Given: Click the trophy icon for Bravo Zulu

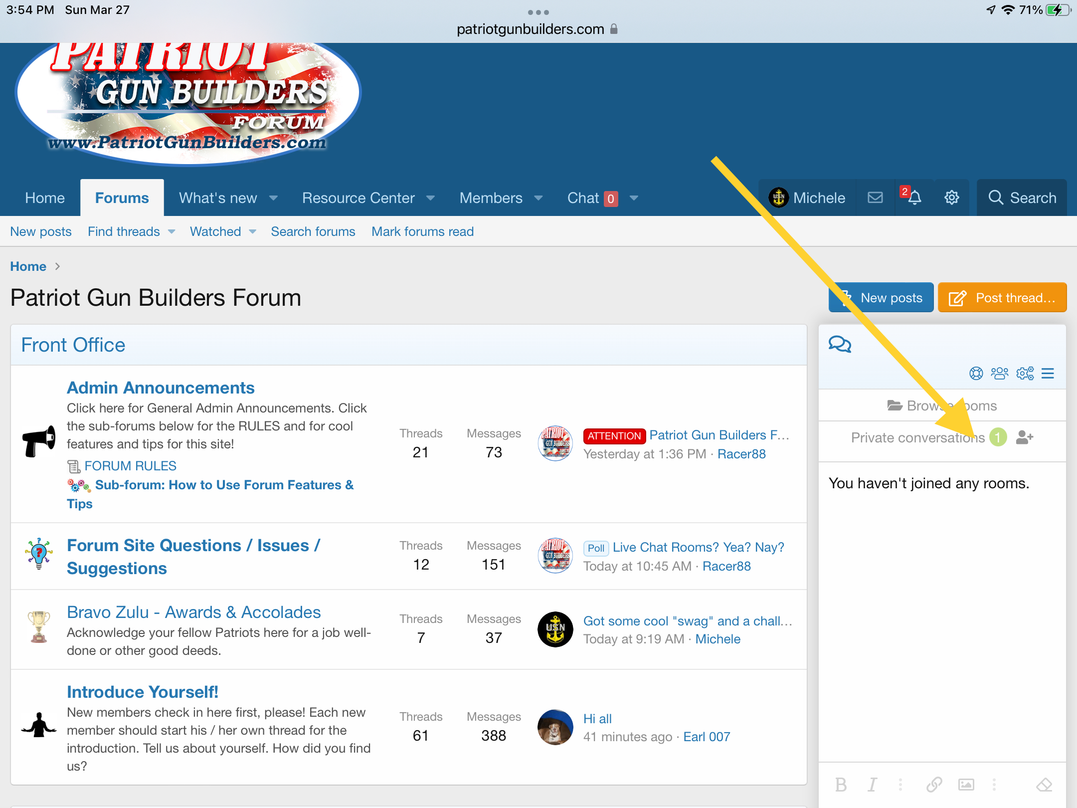Looking at the screenshot, I should pos(39,626).
